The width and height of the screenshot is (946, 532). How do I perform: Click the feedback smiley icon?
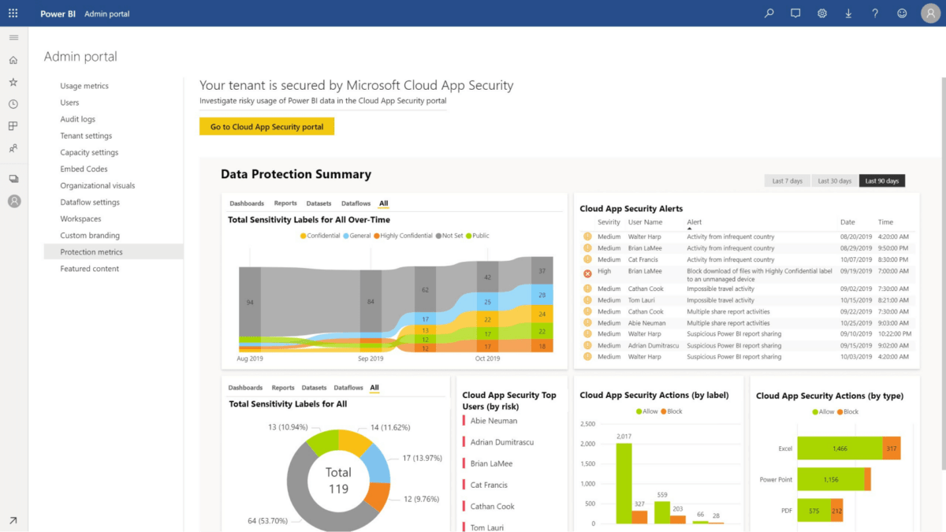click(x=902, y=13)
